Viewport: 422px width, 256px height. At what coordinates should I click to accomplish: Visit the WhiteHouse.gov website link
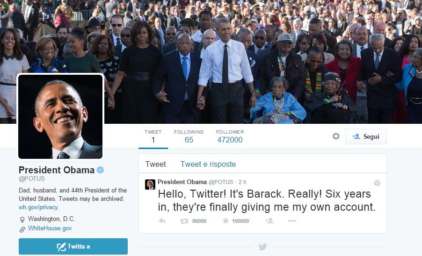[50, 228]
